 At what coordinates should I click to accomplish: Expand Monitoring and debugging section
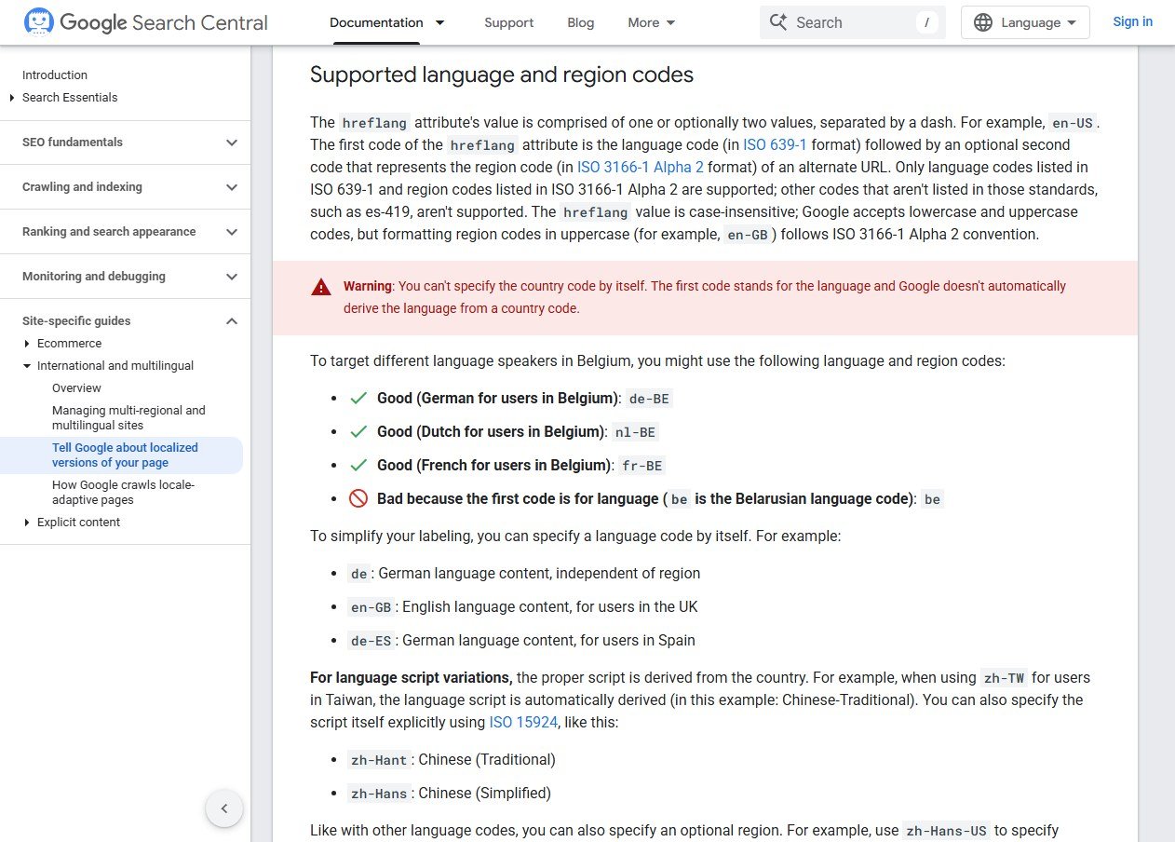pos(232,277)
